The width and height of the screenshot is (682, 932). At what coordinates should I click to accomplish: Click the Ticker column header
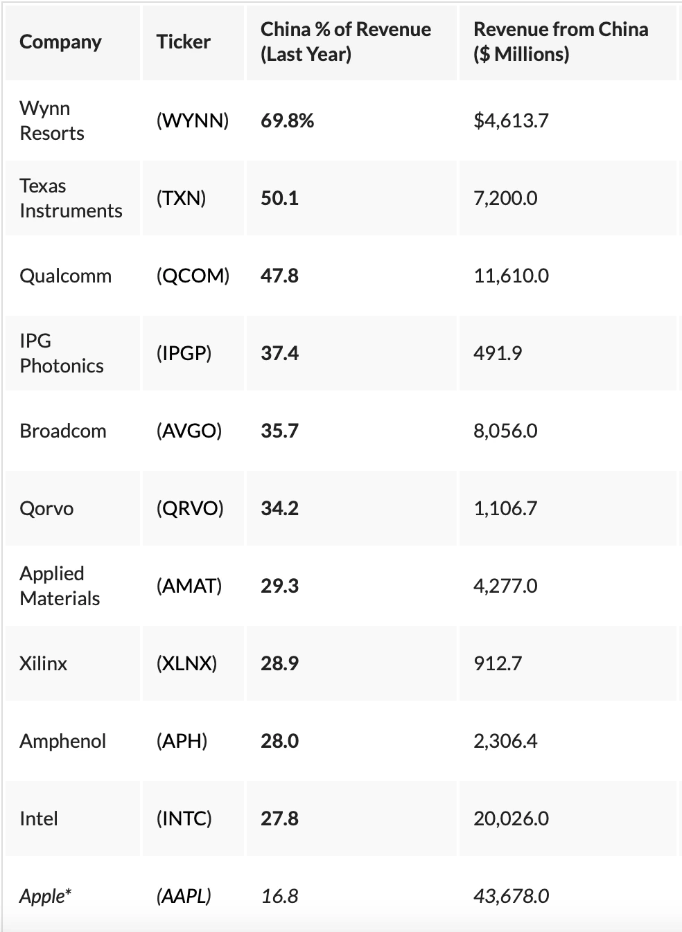[x=183, y=42]
